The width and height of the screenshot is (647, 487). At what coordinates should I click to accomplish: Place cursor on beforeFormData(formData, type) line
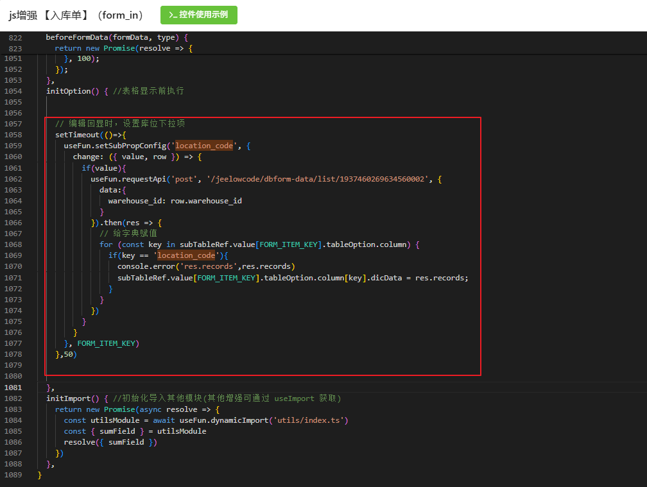coord(117,37)
